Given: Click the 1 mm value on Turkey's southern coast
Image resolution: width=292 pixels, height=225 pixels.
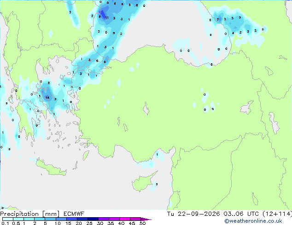Looking at the screenshot, I should point(157,155).
